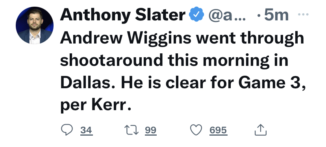326x147 pixels.
Task: Click the reply speech bubble icon
Action: click(x=67, y=130)
